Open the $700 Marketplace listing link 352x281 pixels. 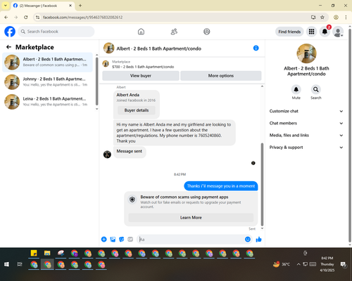click(x=143, y=67)
